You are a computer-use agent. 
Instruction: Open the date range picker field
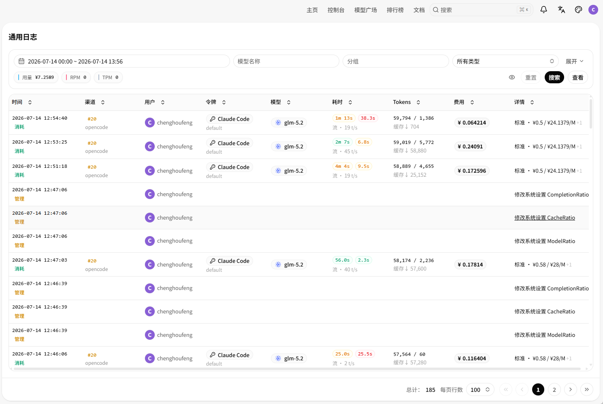click(x=122, y=61)
